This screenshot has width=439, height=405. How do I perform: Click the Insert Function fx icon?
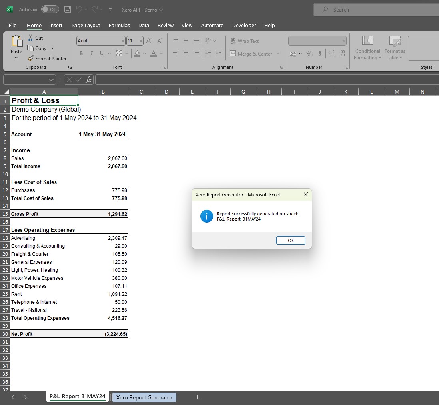[x=88, y=80]
